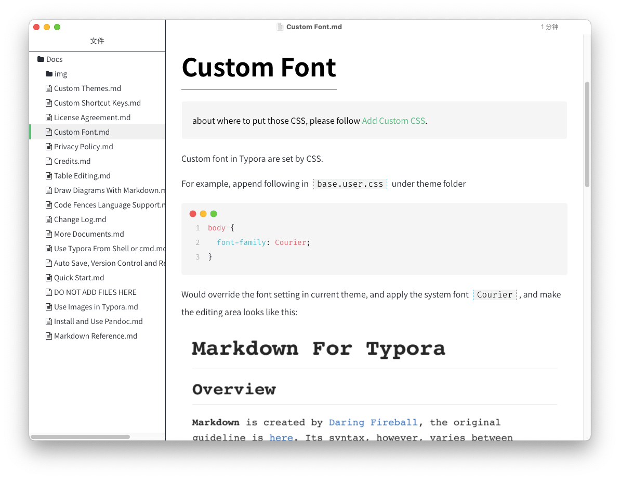Click the sidebar horizontal scrollbar thumb
The height and width of the screenshot is (479, 620).
[80, 437]
